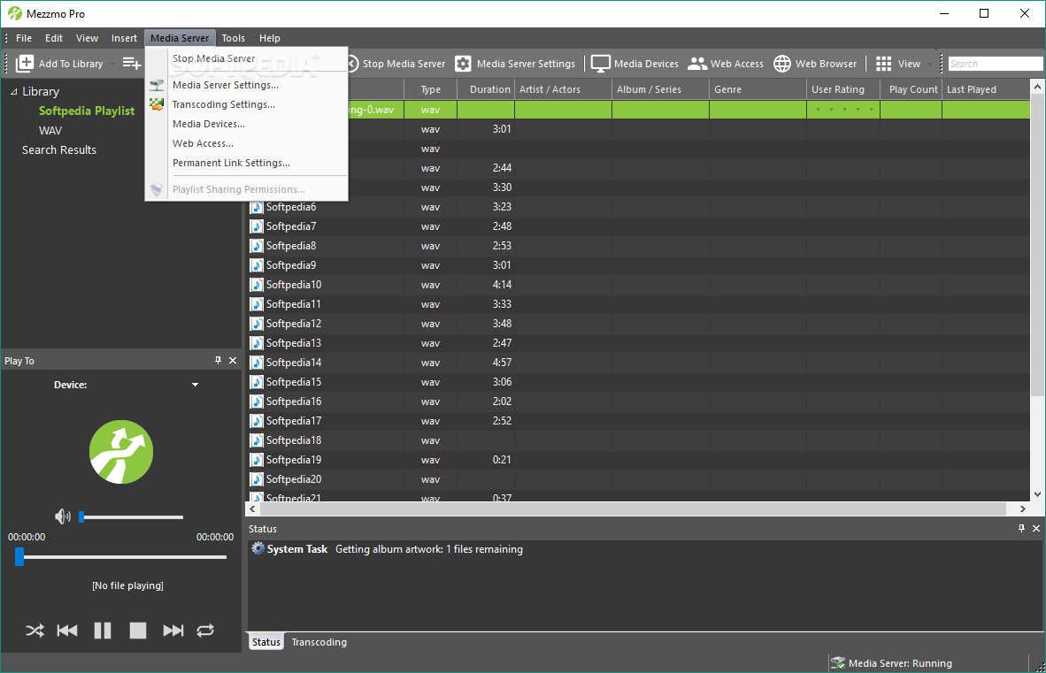This screenshot has height=673, width=1046.
Task: Click the Transcoding Settings menu icon
Action: pyautogui.click(x=157, y=104)
